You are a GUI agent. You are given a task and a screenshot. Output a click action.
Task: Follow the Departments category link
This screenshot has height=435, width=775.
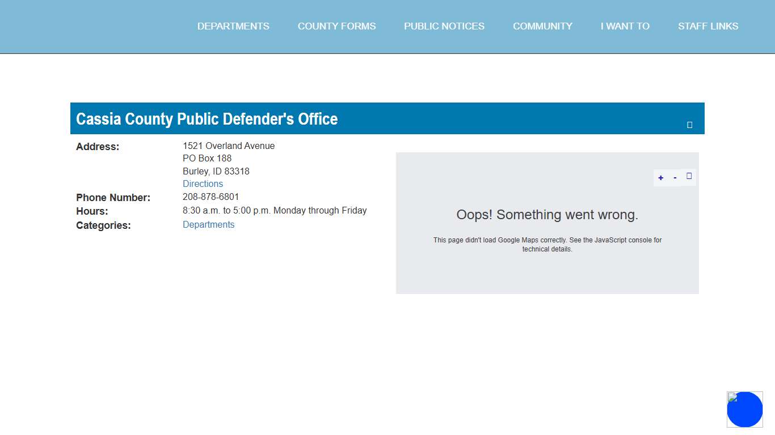click(208, 224)
